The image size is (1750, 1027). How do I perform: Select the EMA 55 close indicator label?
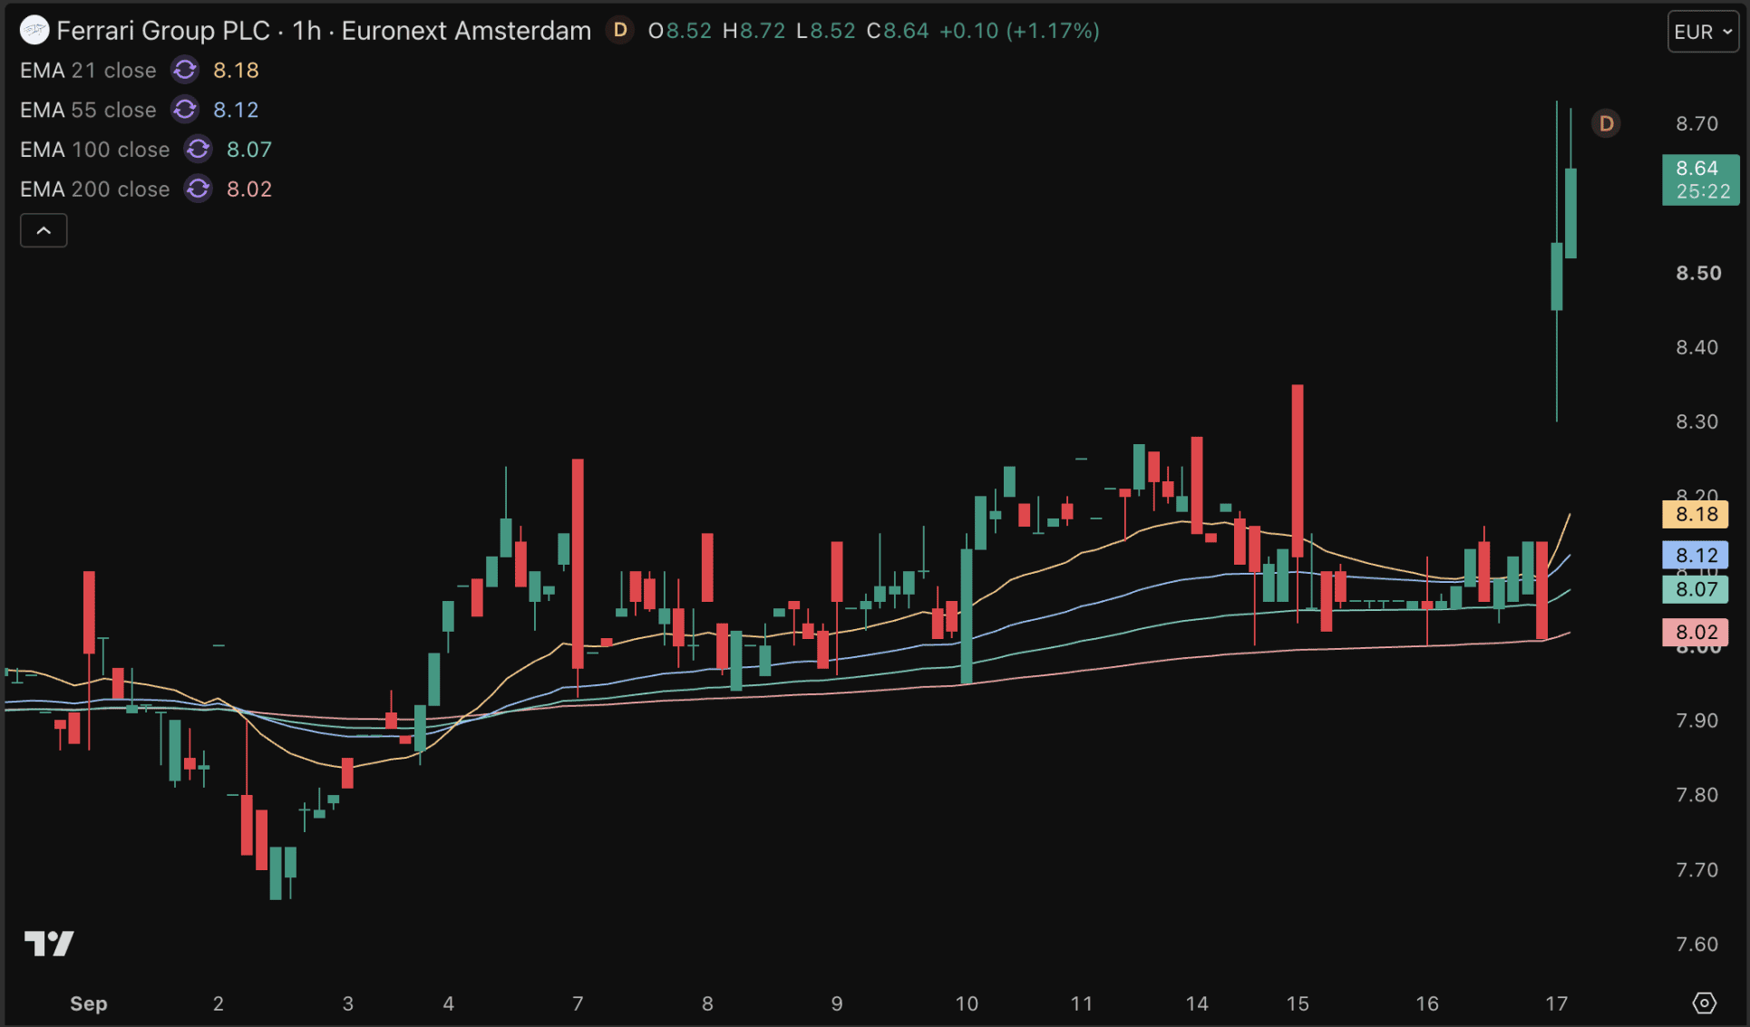click(x=88, y=110)
